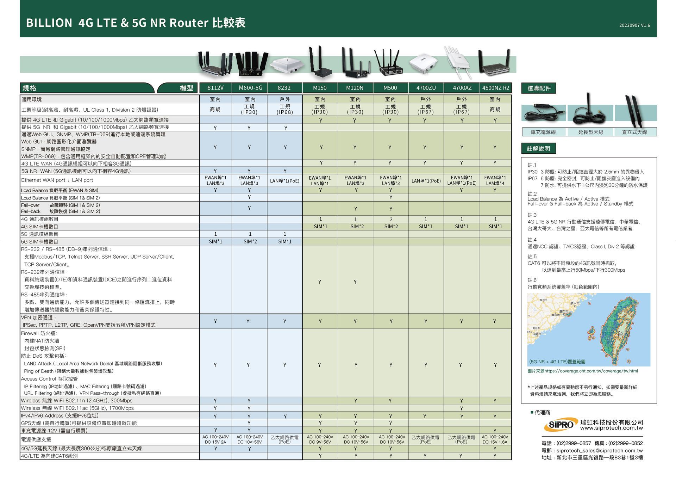Click the AC 100~240V DC 15V 1.6A cell
The width and height of the screenshot is (676, 481).
495,439
